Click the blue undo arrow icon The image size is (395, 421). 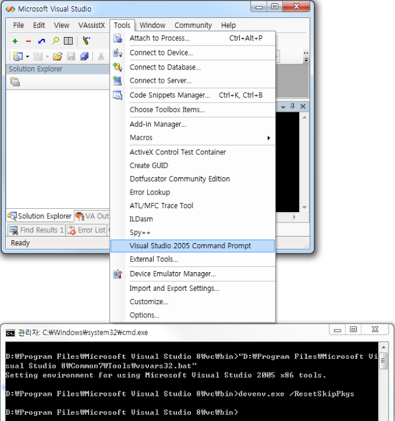coord(42,41)
